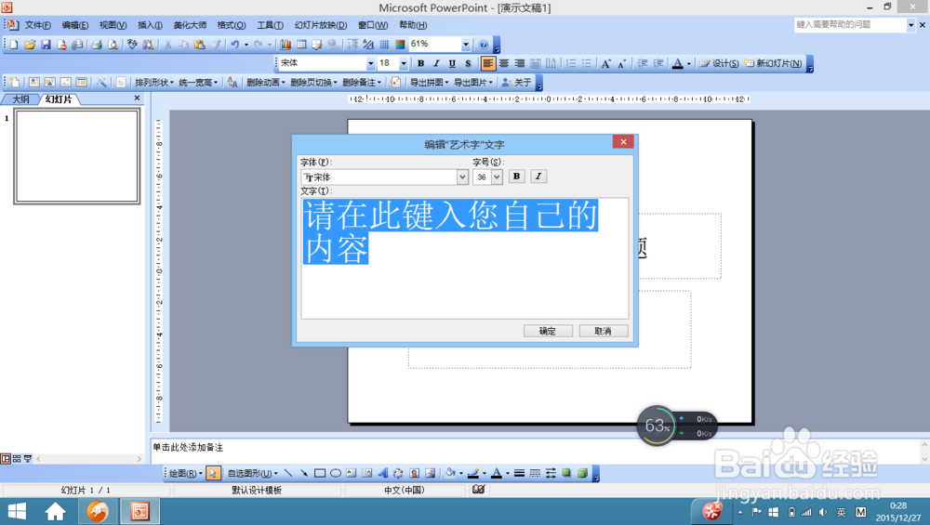930x525 pixels.
Task: Open a file with the folder icon
Action: (30, 45)
